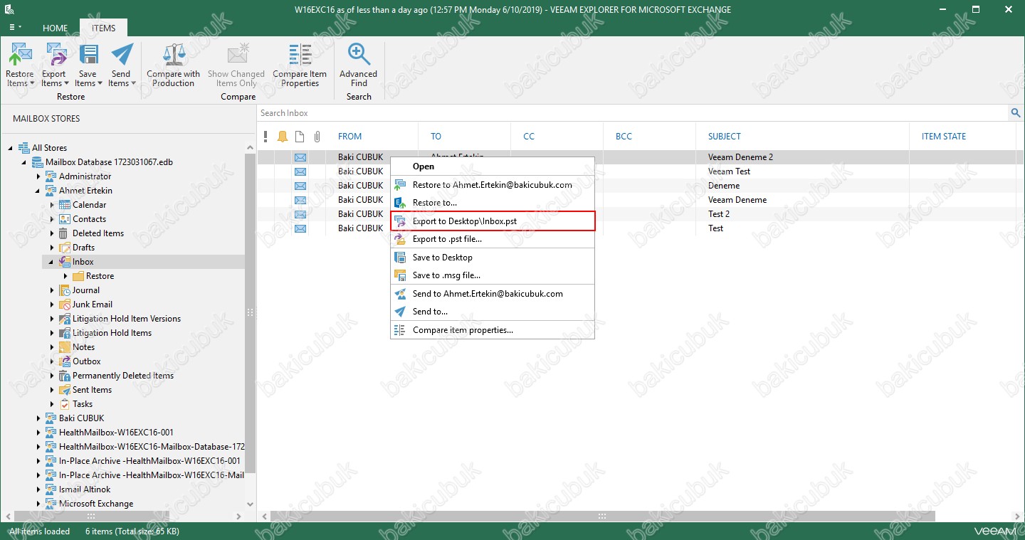
Task: Click the Drafts folder icon
Action: tap(65, 248)
